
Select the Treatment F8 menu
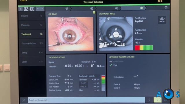click(32, 34)
